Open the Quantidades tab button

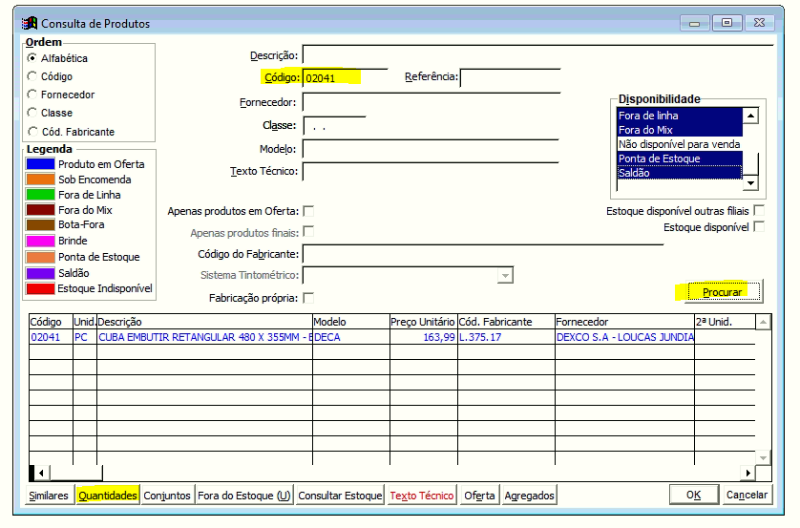click(x=108, y=496)
